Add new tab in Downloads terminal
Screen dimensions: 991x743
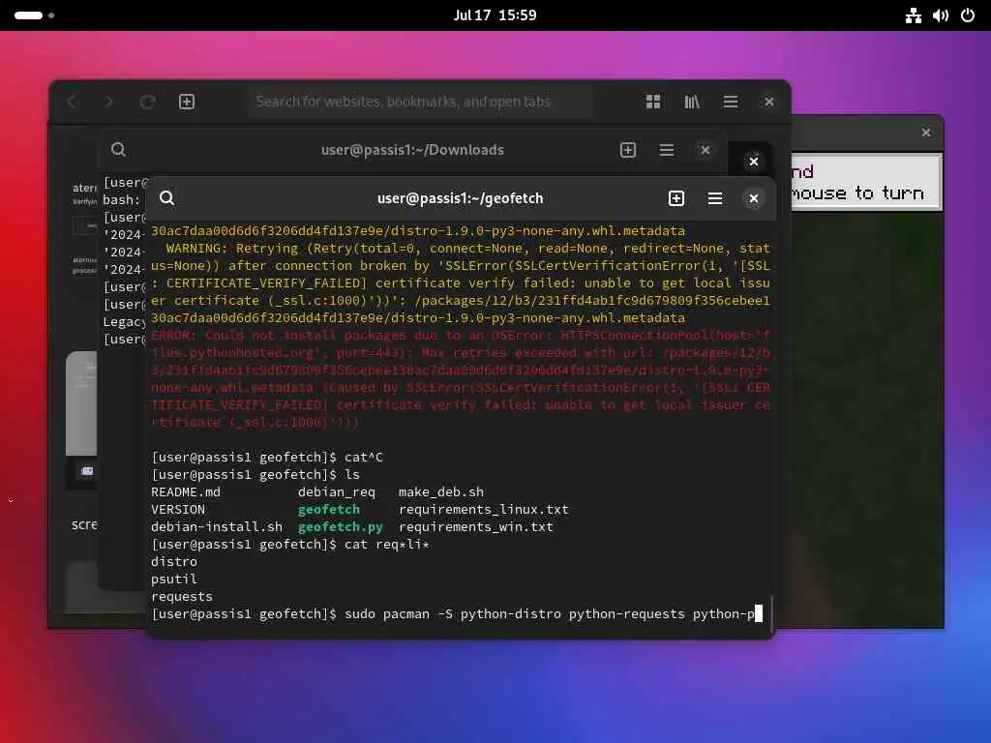tap(627, 150)
